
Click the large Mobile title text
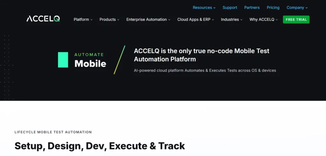(90, 63)
